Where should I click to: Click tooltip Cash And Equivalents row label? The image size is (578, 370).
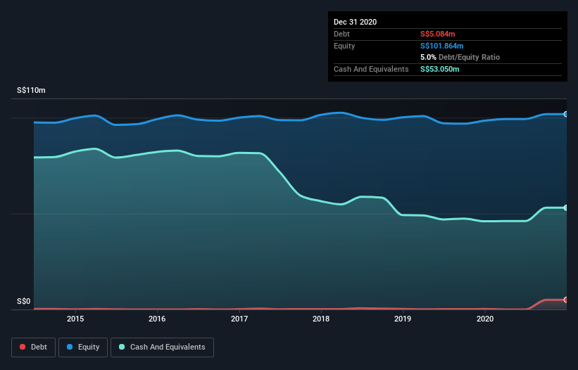pos(371,69)
